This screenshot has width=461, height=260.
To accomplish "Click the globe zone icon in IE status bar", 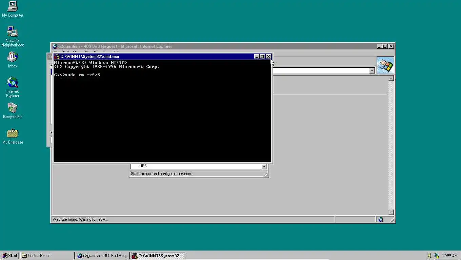I will [381, 219].
